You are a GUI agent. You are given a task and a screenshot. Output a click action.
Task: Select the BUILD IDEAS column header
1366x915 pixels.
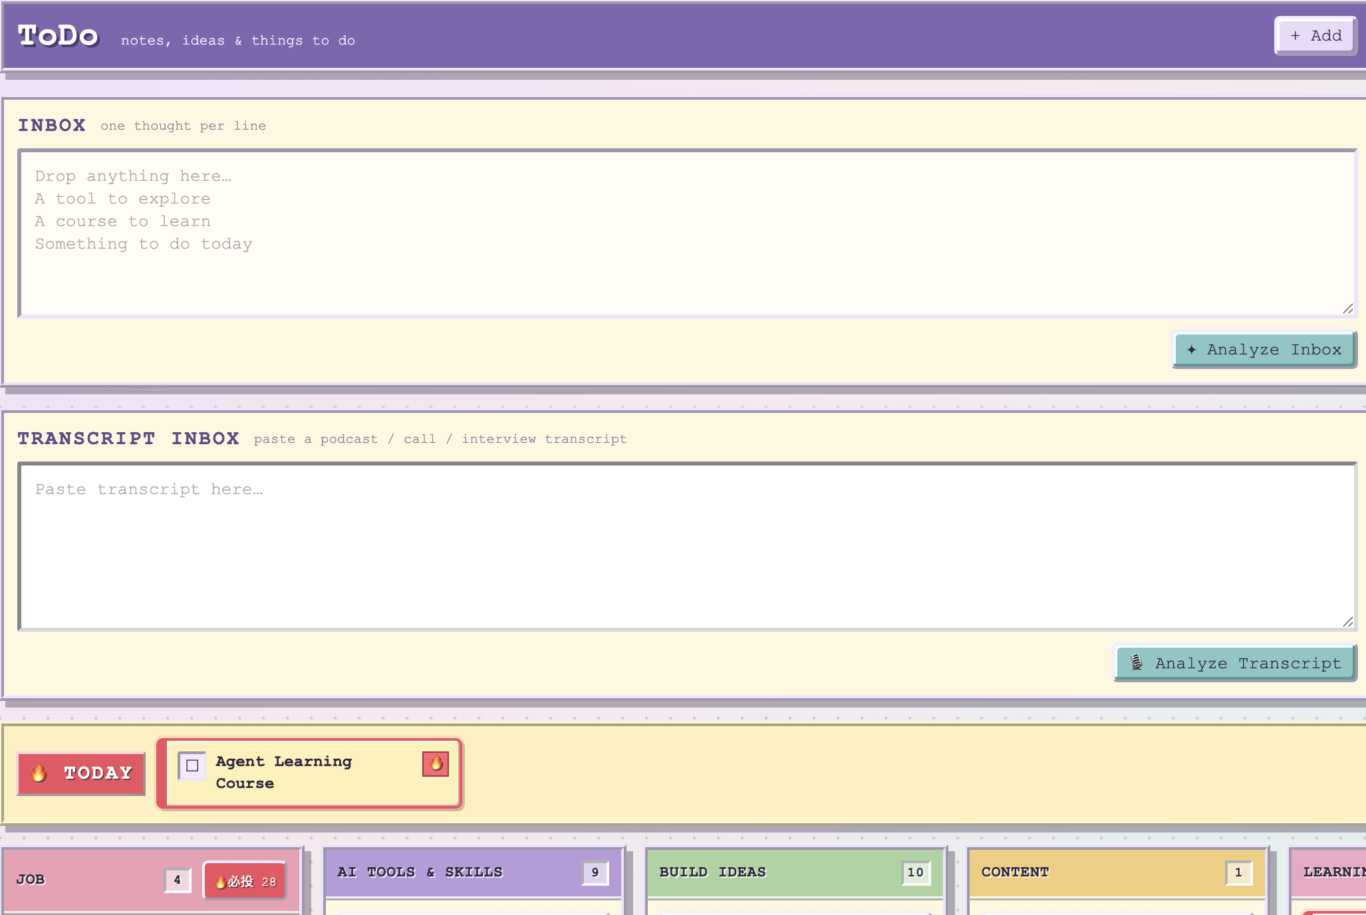pos(795,872)
